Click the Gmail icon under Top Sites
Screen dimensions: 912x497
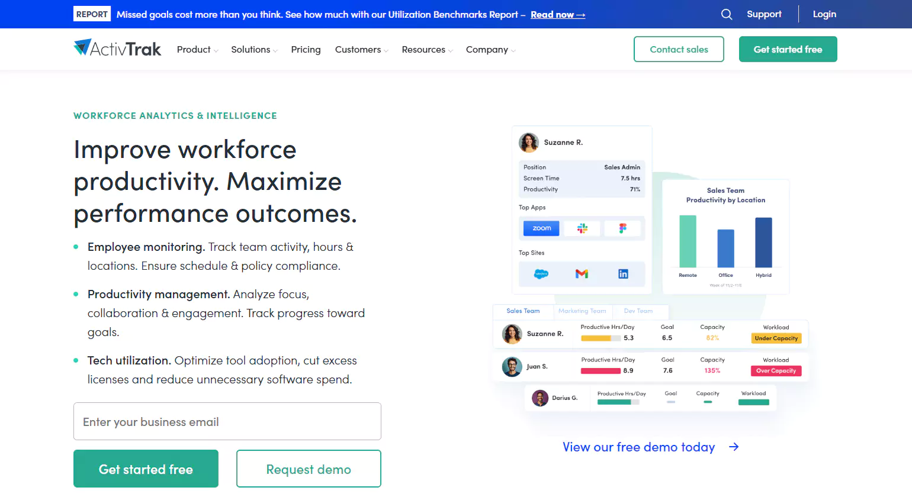[582, 273]
